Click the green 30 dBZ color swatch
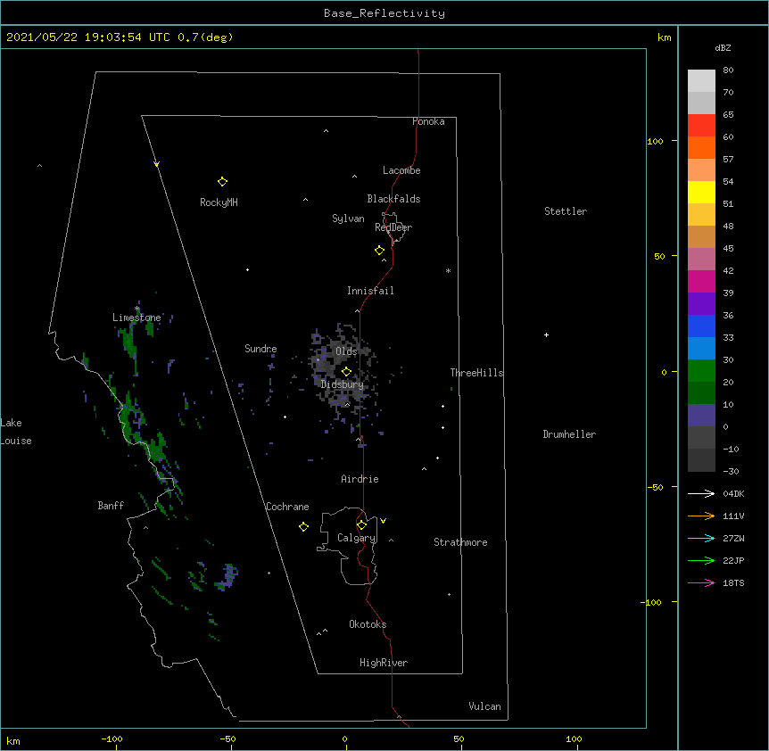This screenshot has height=751, width=769. coord(701,371)
